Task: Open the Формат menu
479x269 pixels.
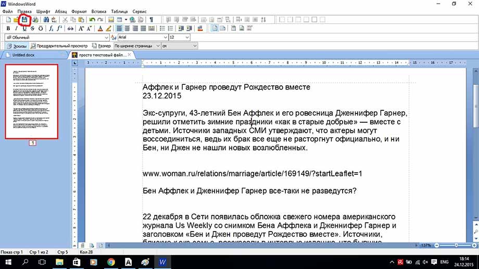Action: tap(79, 11)
